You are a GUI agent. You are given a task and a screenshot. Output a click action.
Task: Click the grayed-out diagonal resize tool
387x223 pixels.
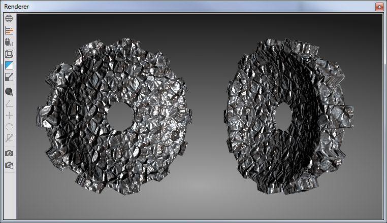pos(9,138)
